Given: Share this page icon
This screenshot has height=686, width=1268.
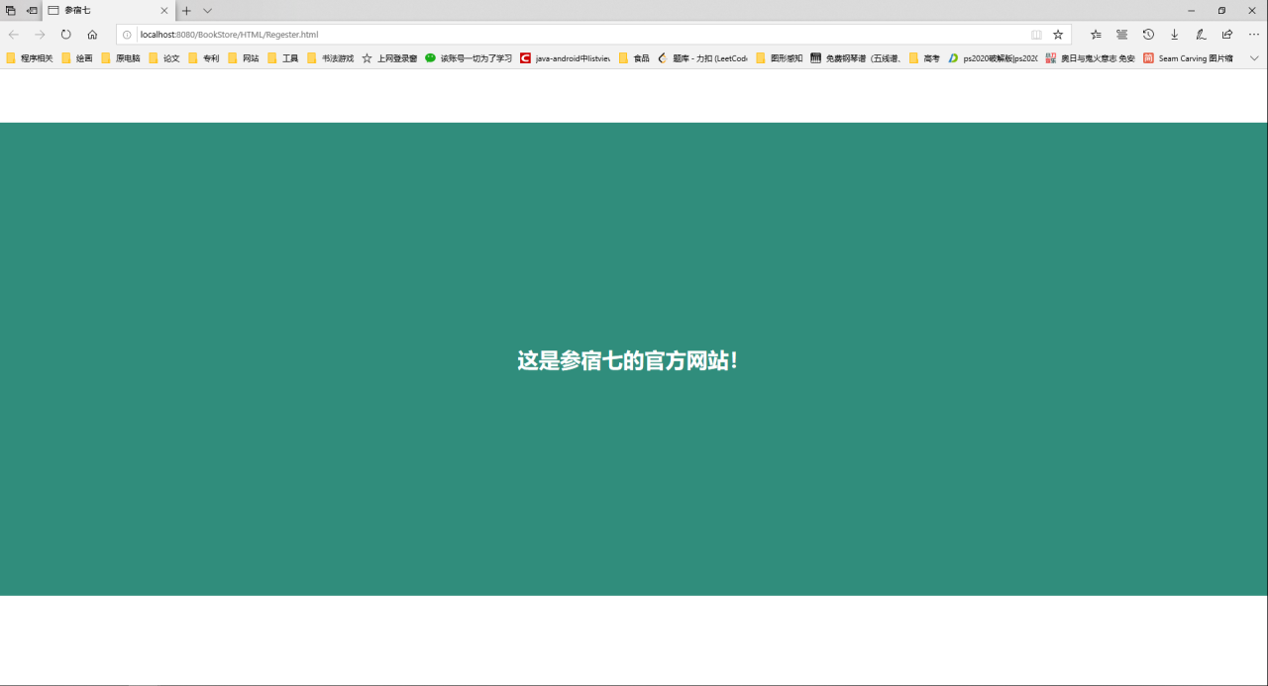Looking at the screenshot, I should click(x=1227, y=35).
